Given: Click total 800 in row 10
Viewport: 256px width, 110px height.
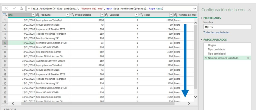Looking at the screenshot, I should click(156, 61).
